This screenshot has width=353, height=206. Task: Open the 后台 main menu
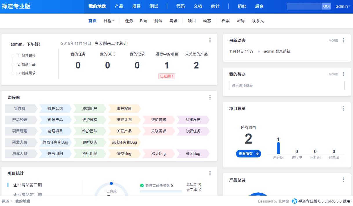(x=259, y=6)
